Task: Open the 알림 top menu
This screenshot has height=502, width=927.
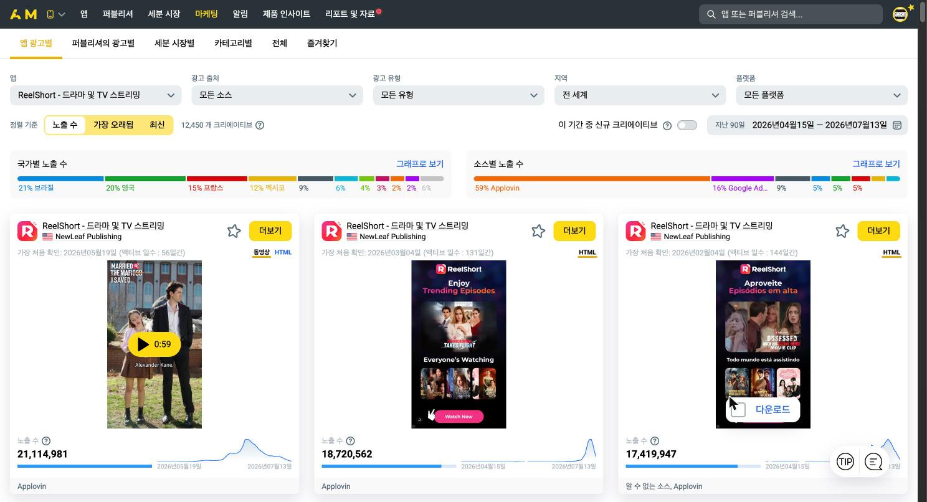Action: pyautogui.click(x=240, y=14)
